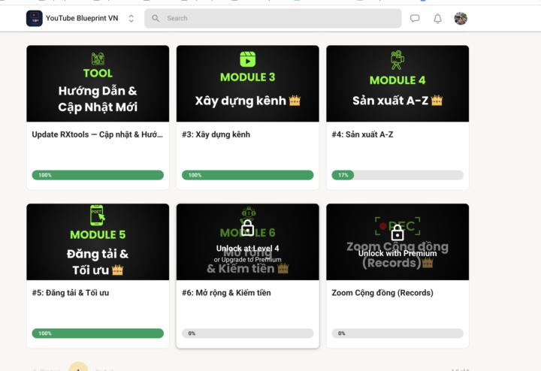Click the lock icon on Zoom Records

(397, 232)
